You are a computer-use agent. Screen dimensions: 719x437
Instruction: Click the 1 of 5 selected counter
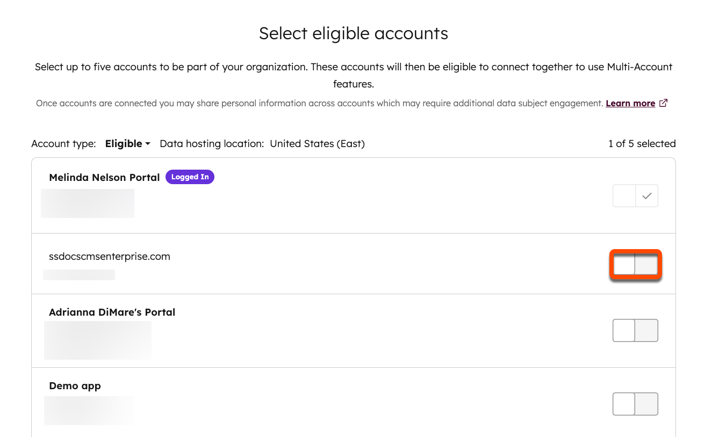click(642, 143)
